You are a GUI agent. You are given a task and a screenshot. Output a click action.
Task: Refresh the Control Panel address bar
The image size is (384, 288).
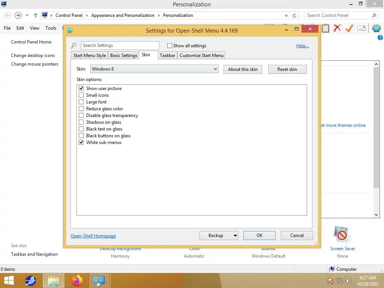click(294, 15)
